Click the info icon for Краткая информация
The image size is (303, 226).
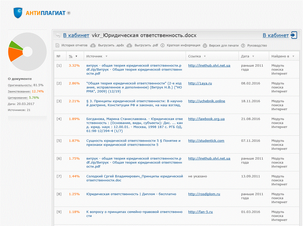(x=163, y=45)
